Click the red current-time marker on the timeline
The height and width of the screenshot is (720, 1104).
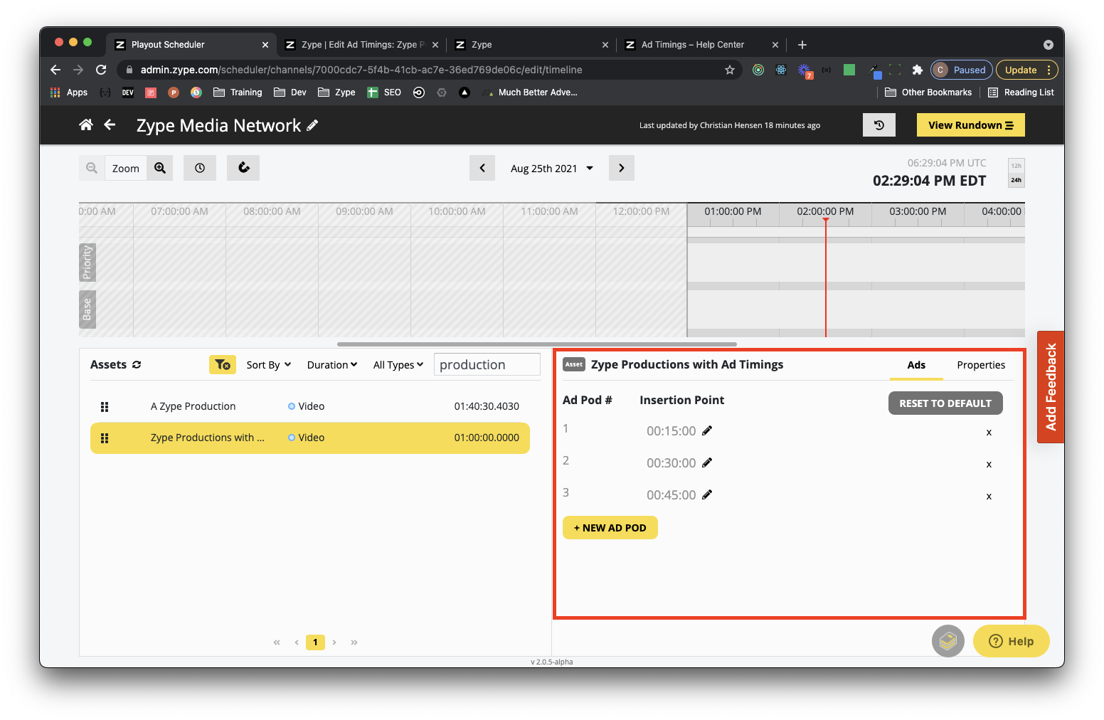click(x=826, y=277)
